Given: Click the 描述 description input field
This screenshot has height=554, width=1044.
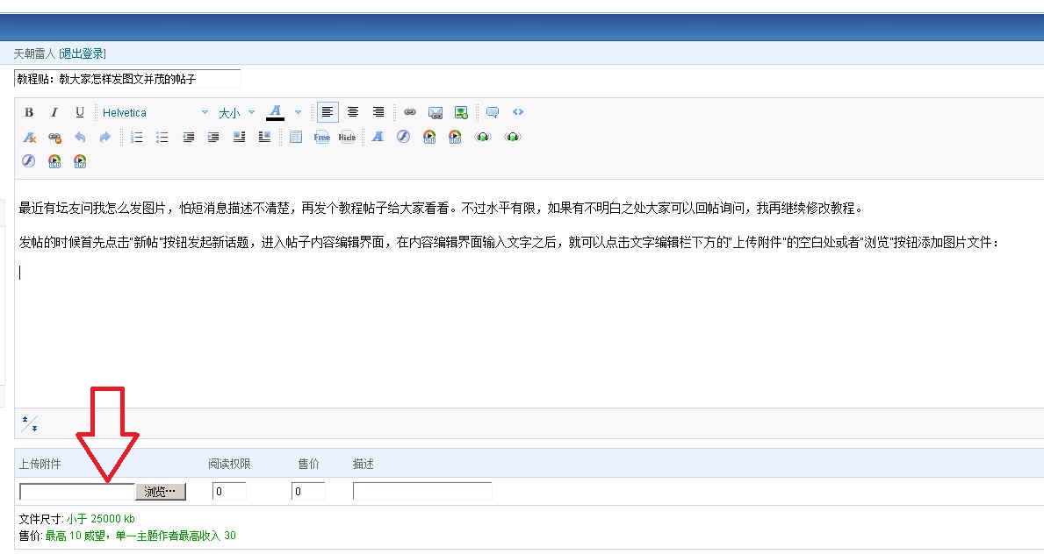Looking at the screenshot, I should pos(422,492).
